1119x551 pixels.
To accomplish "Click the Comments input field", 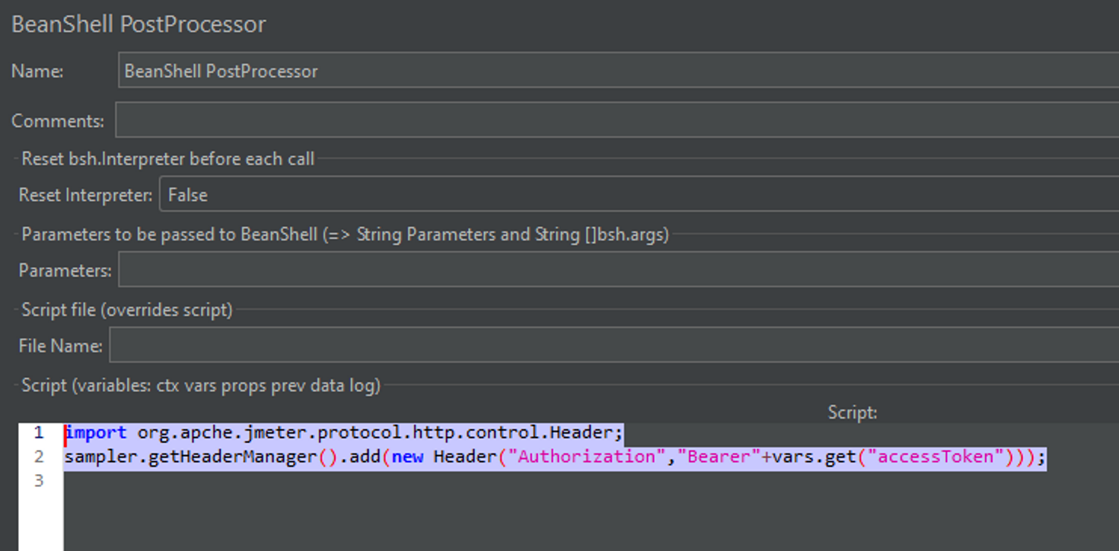I will click(x=617, y=120).
